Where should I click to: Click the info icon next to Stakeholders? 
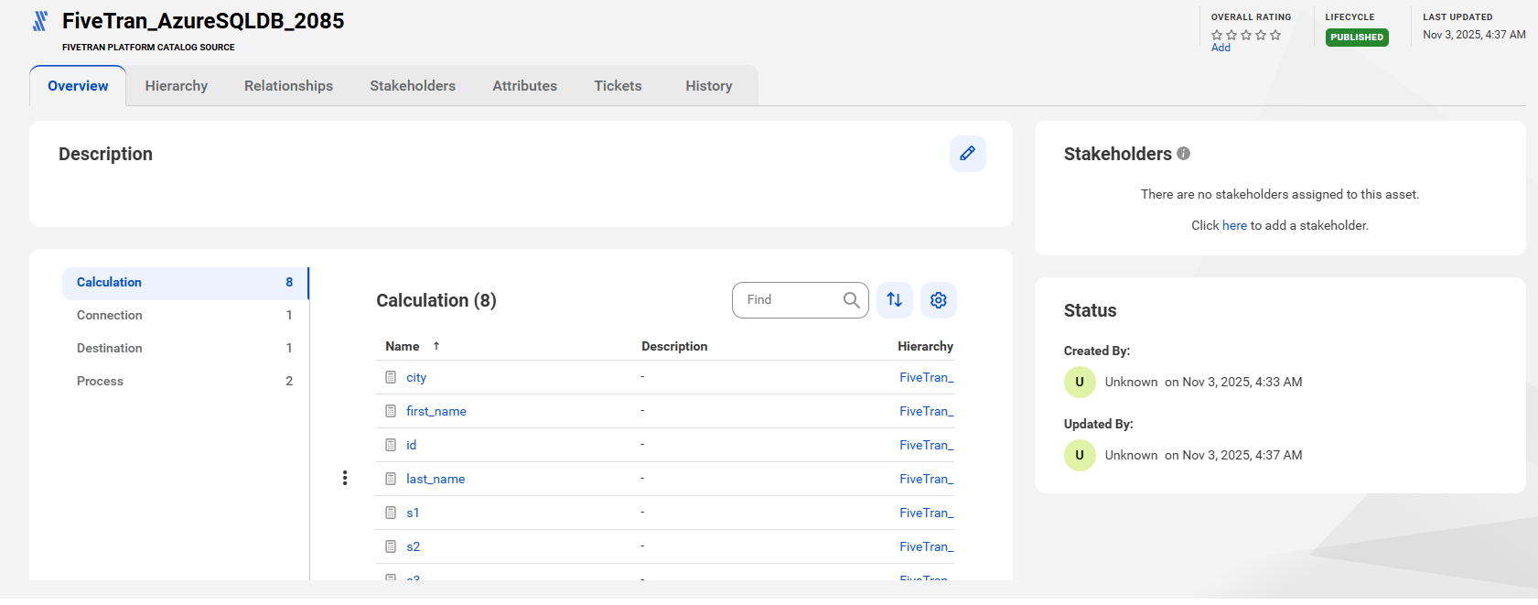point(1183,154)
